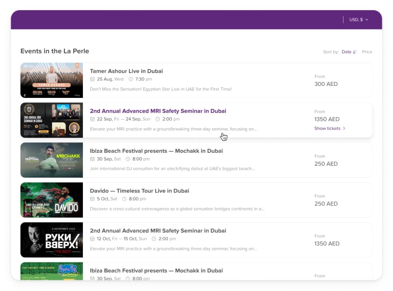This screenshot has height=291, width=393.
Task: Click calendar icon beside 12 Oct date
Action: [93, 239]
